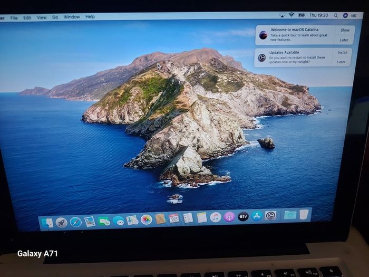Viewport: 369px width, 277px height.
Task: Click battery status icon in menu bar
Action: [301, 15]
